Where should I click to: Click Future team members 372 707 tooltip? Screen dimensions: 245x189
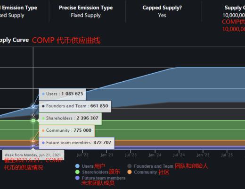(x=77, y=143)
